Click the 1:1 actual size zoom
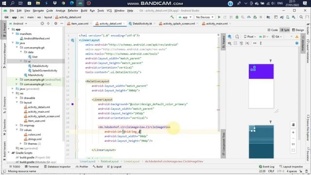Viewport: 311px width, 175px height. tap(293, 144)
